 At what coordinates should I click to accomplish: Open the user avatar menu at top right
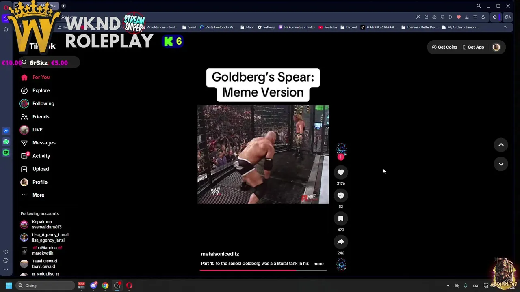tap(496, 47)
